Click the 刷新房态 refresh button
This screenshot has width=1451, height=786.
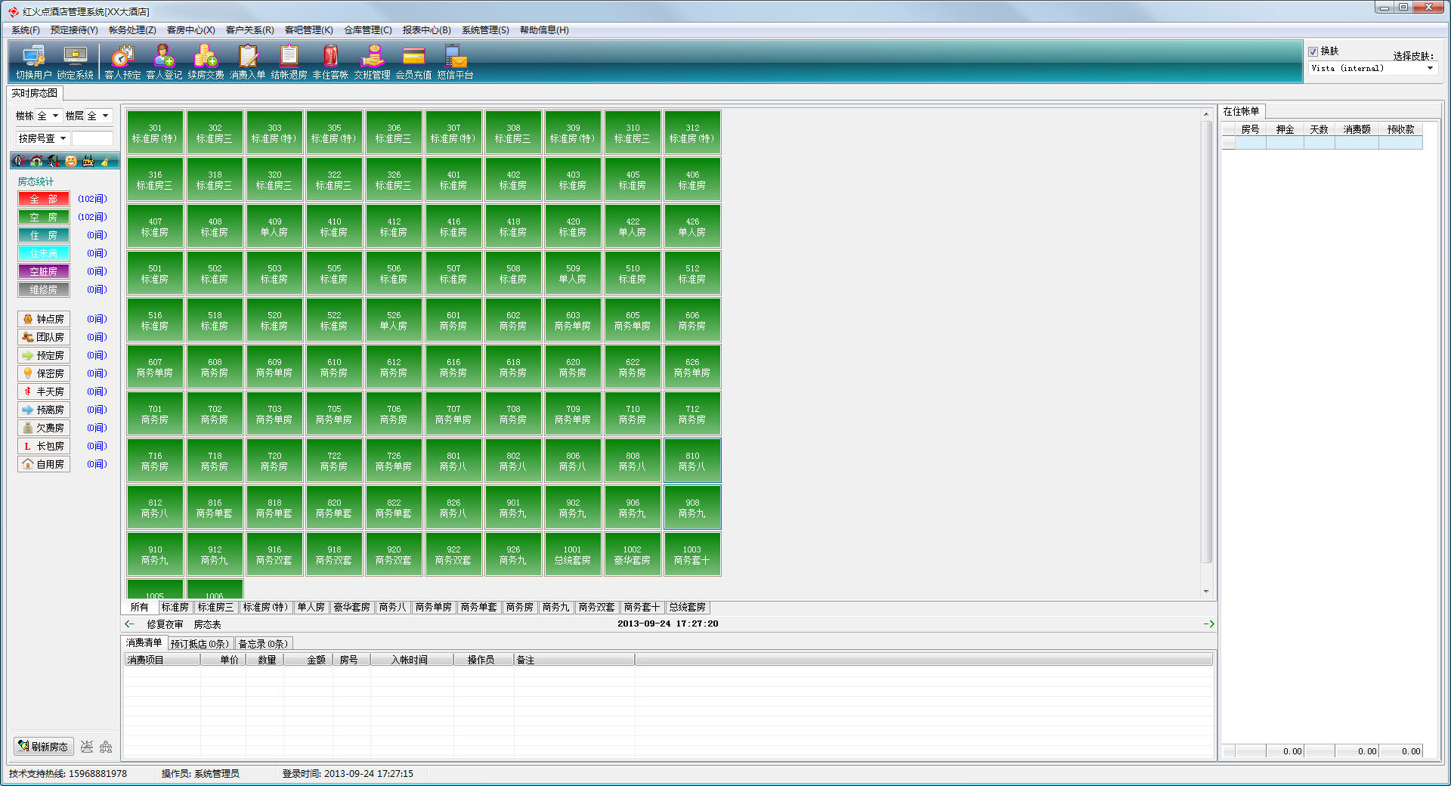tap(44, 746)
